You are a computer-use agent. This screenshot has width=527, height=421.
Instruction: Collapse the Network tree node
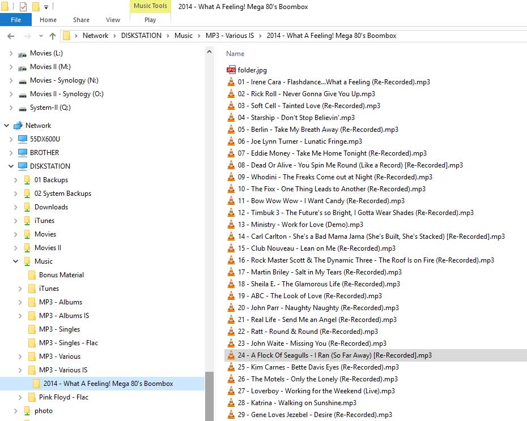pyautogui.click(x=6, y=126)
